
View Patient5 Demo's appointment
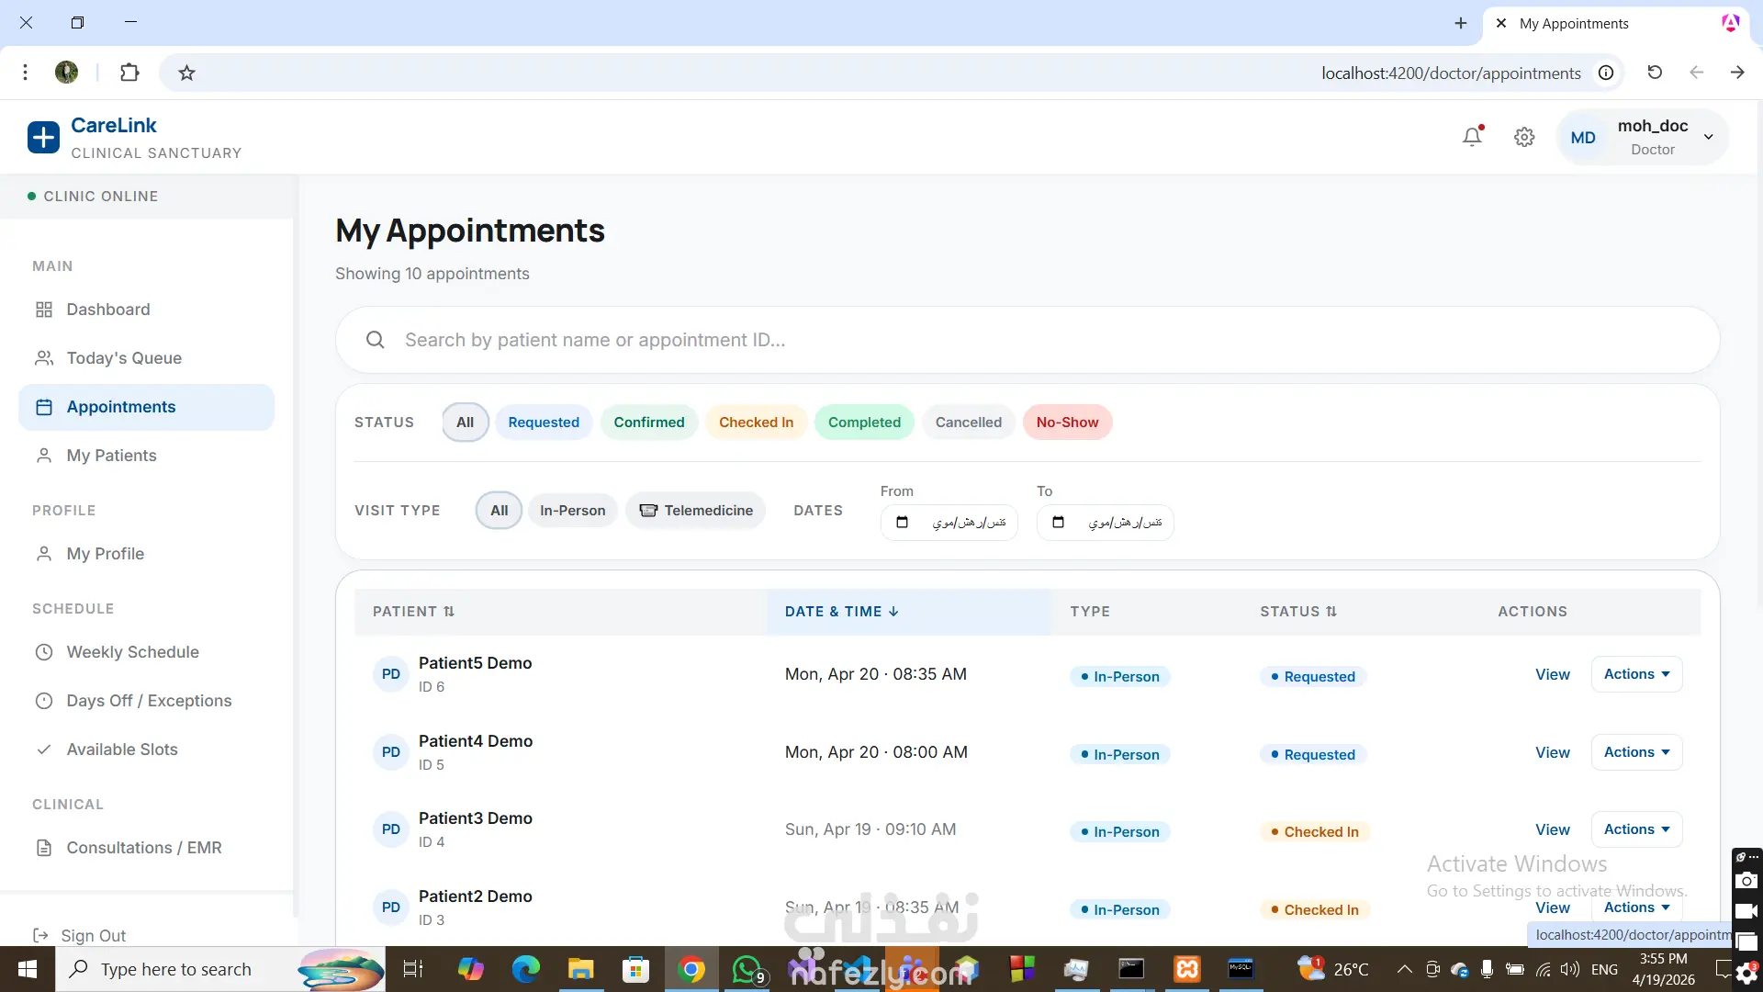[1553, 674]
